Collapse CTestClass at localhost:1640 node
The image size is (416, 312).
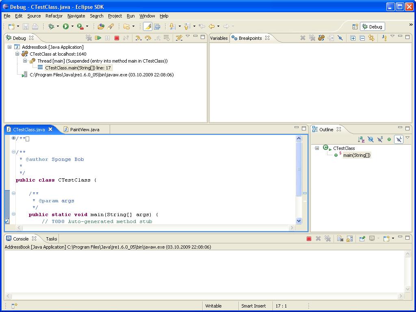17,54
